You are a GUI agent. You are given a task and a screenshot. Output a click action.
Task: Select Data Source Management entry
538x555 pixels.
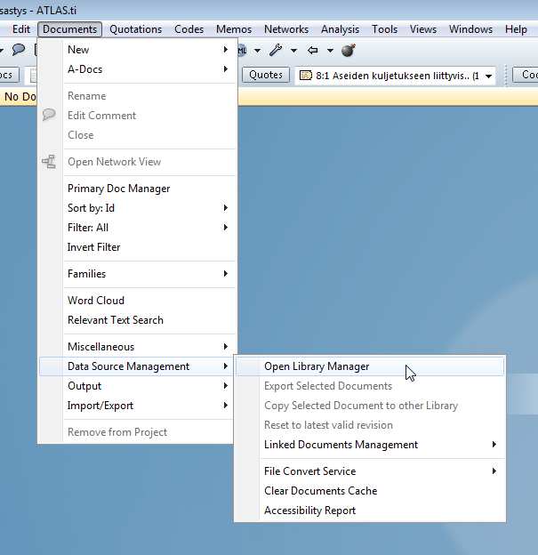click(137, 366)
